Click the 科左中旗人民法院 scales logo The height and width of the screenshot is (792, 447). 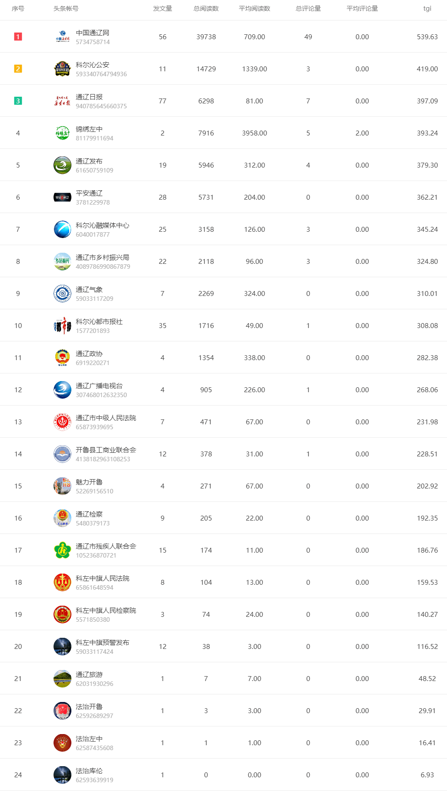(x=62, y=582)
